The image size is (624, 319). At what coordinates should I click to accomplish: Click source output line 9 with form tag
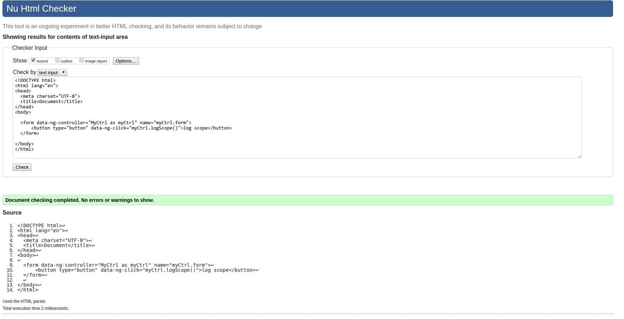click(x=119, y=265)
